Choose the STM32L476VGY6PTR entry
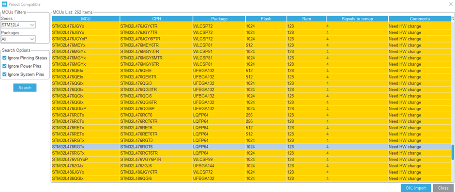The height and width of the screenshot is (192, 455). pyautogui.click(x=252, y=160)
